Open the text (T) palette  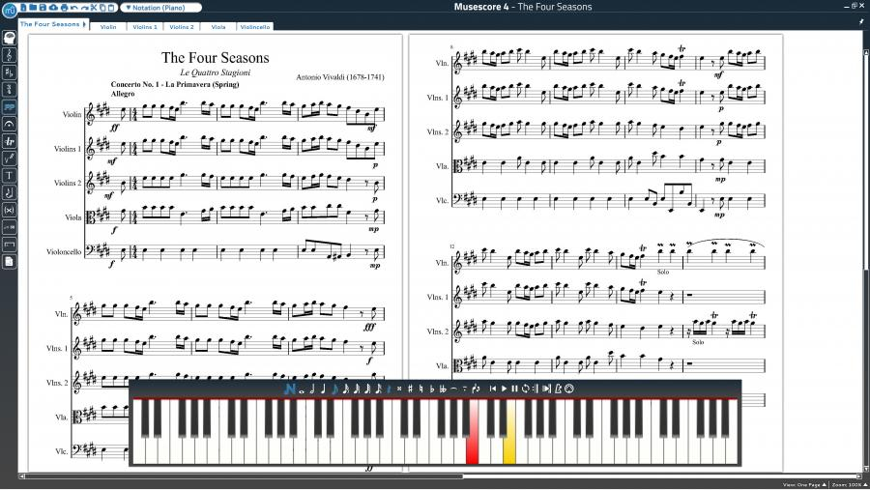pos(10,175)
